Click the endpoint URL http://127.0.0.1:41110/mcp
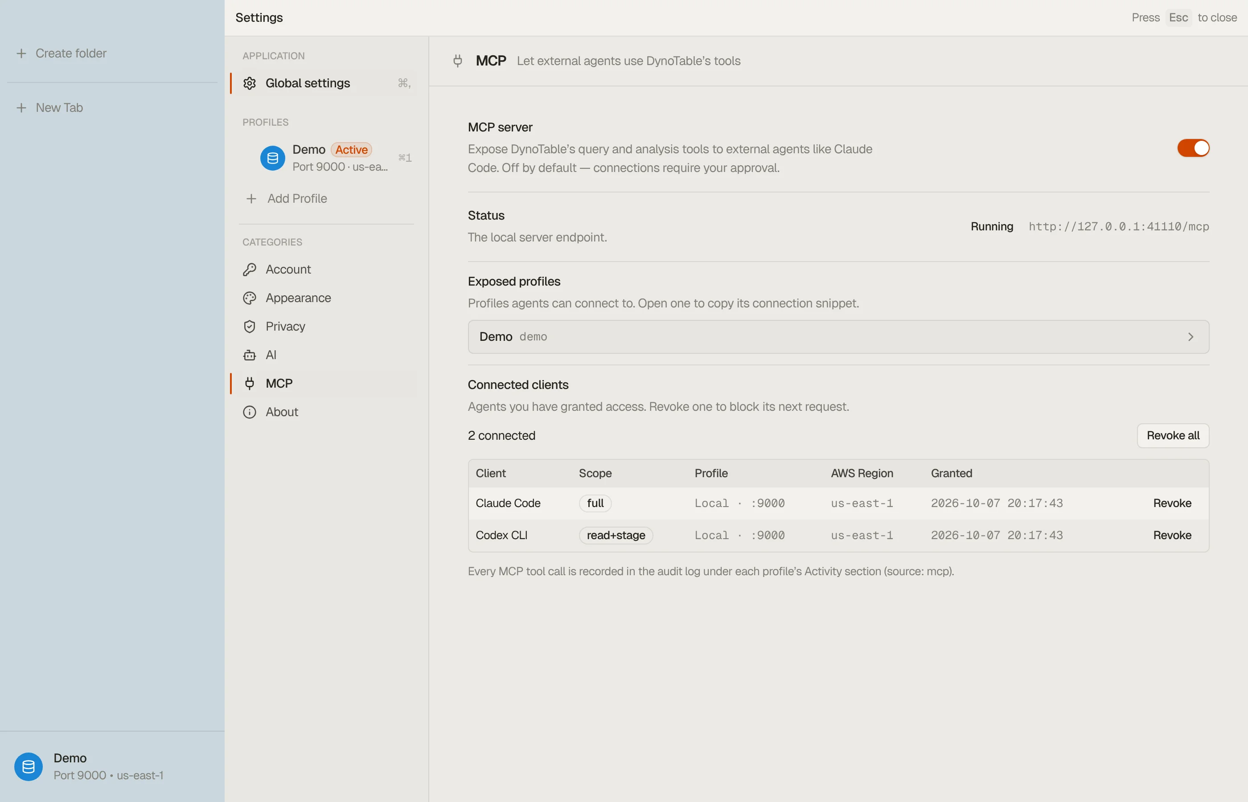 [x=1118, y=226]
